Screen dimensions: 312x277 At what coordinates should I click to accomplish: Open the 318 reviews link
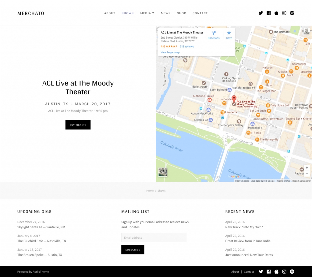click(x=187, y=47)
